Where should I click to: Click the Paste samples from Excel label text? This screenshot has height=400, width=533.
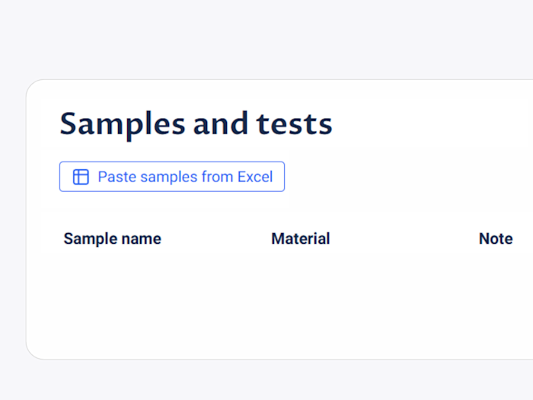click(x=184, y=177)
